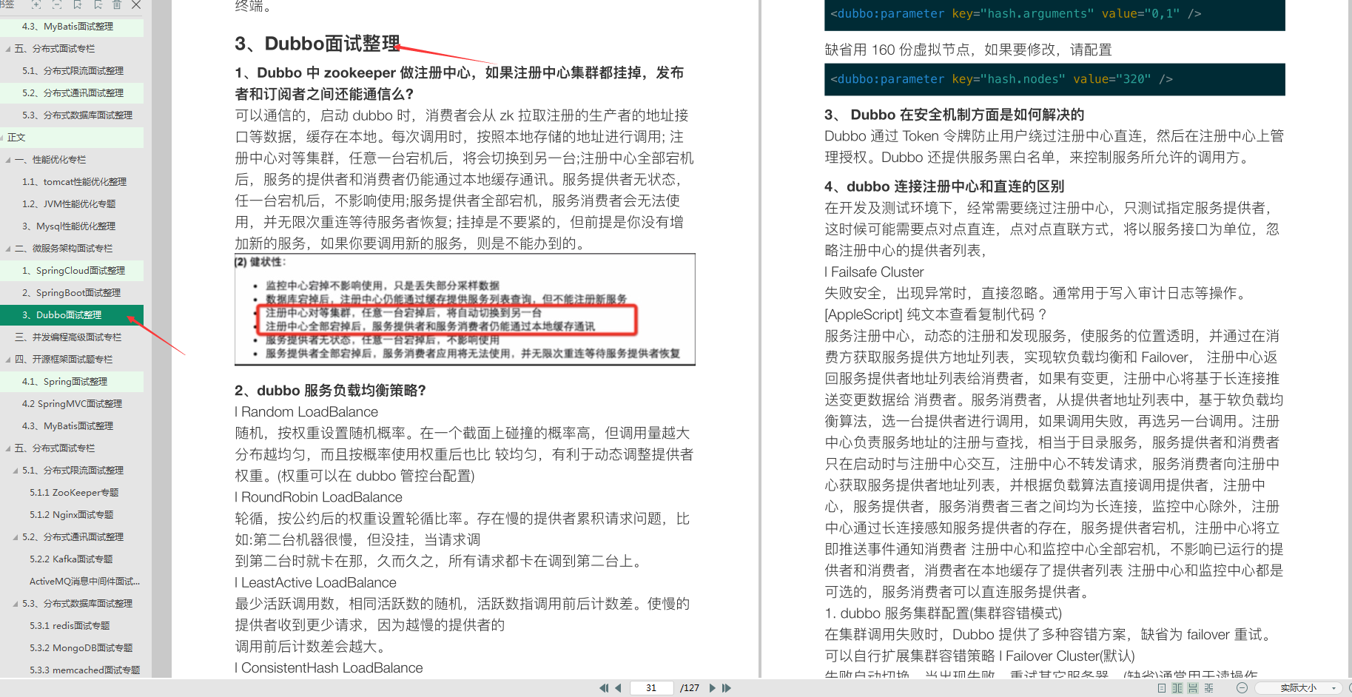Click the heading 2、dubbo 服务负载均衡策略?
Screen dimensions: 1352x697
330,391
